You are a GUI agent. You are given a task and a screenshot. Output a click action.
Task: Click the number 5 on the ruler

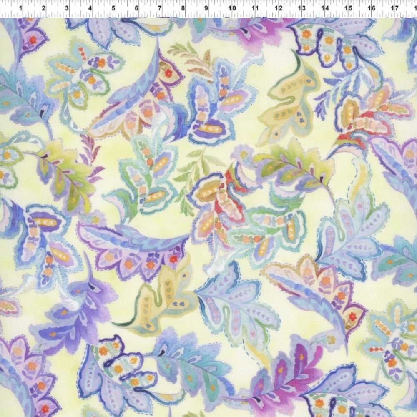point(113,8)
